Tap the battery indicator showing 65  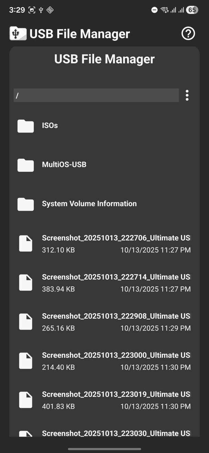pyautogui.click(x=192, y=10)
